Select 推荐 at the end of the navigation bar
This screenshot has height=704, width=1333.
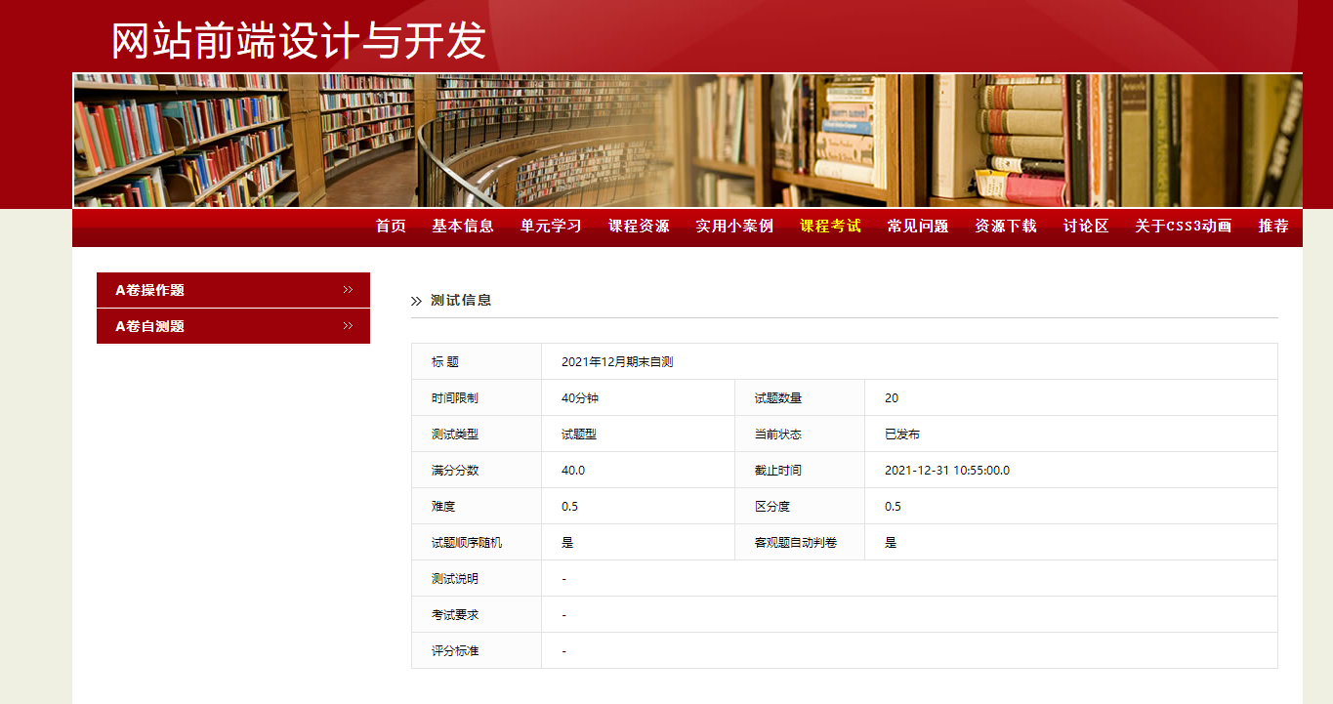click(1273, 227)
